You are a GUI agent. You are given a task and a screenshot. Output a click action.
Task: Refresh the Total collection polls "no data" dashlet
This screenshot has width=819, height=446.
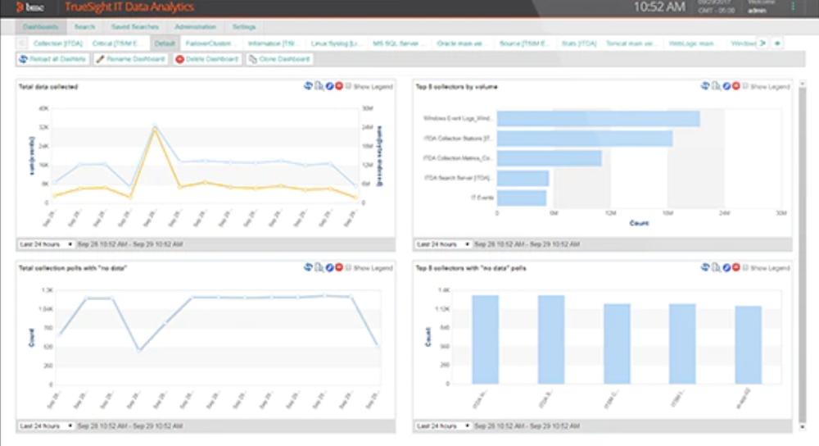click(x=308, y=267)
